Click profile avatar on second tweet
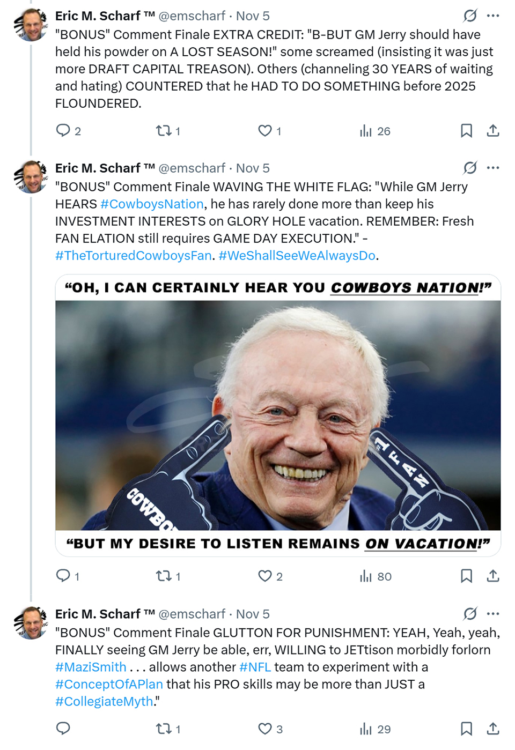This screenshot has height=750, width=515. pos(31,177)
